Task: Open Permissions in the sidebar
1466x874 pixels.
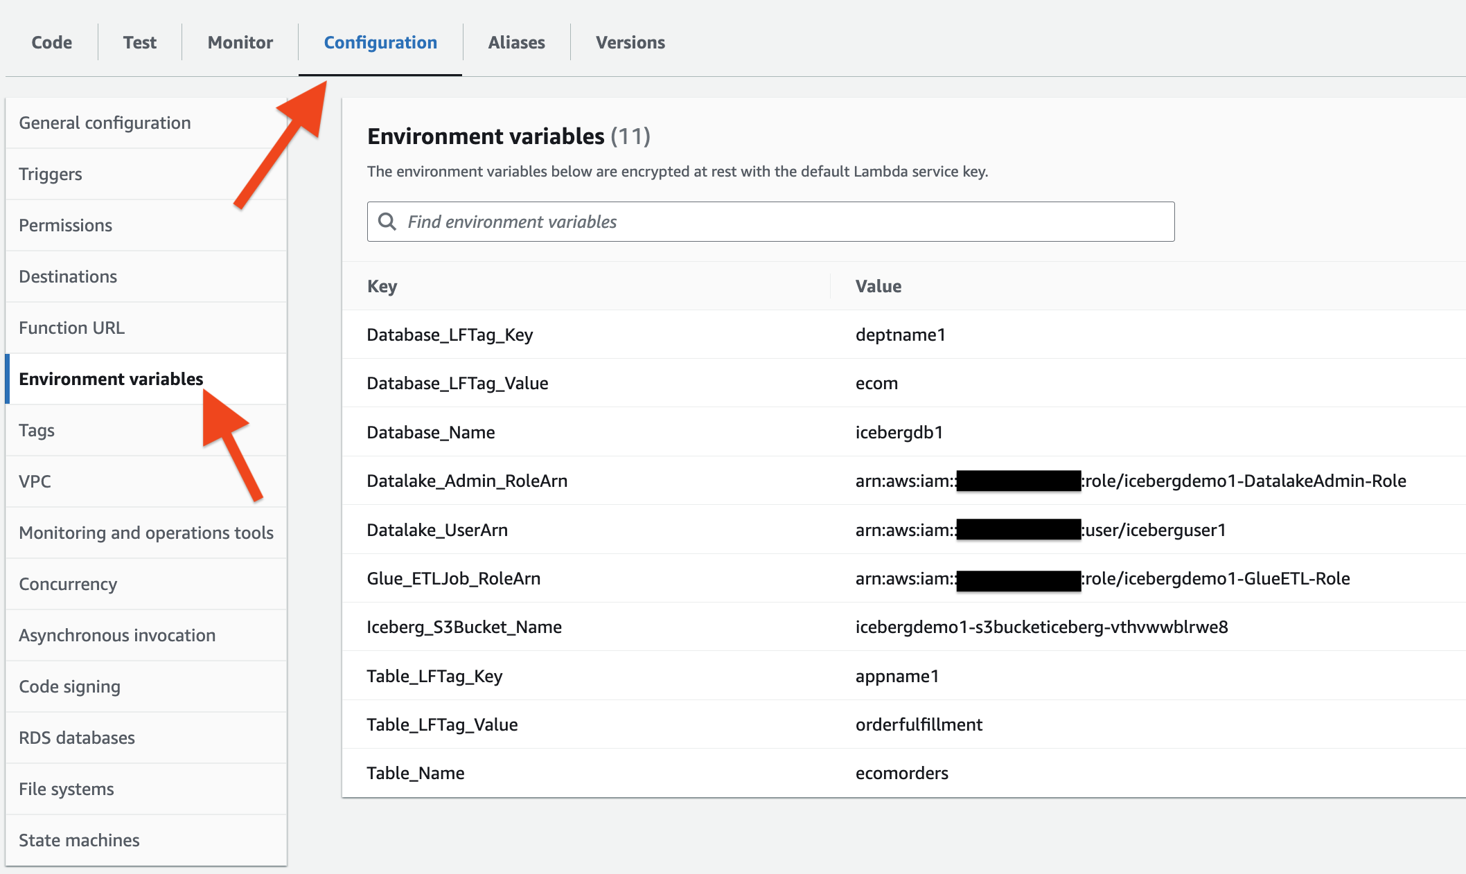Action: pos(66,226)
